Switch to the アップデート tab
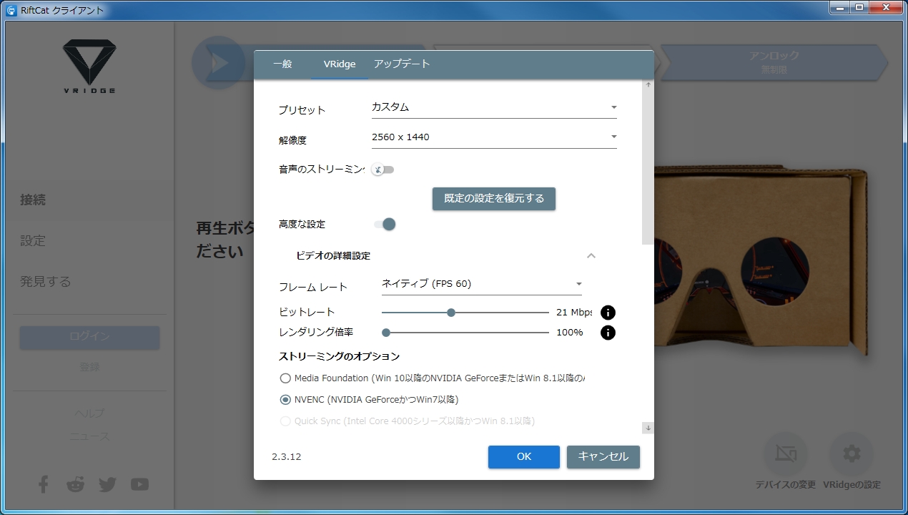Screen dimensions: 908x515 (x=402, y=64)
